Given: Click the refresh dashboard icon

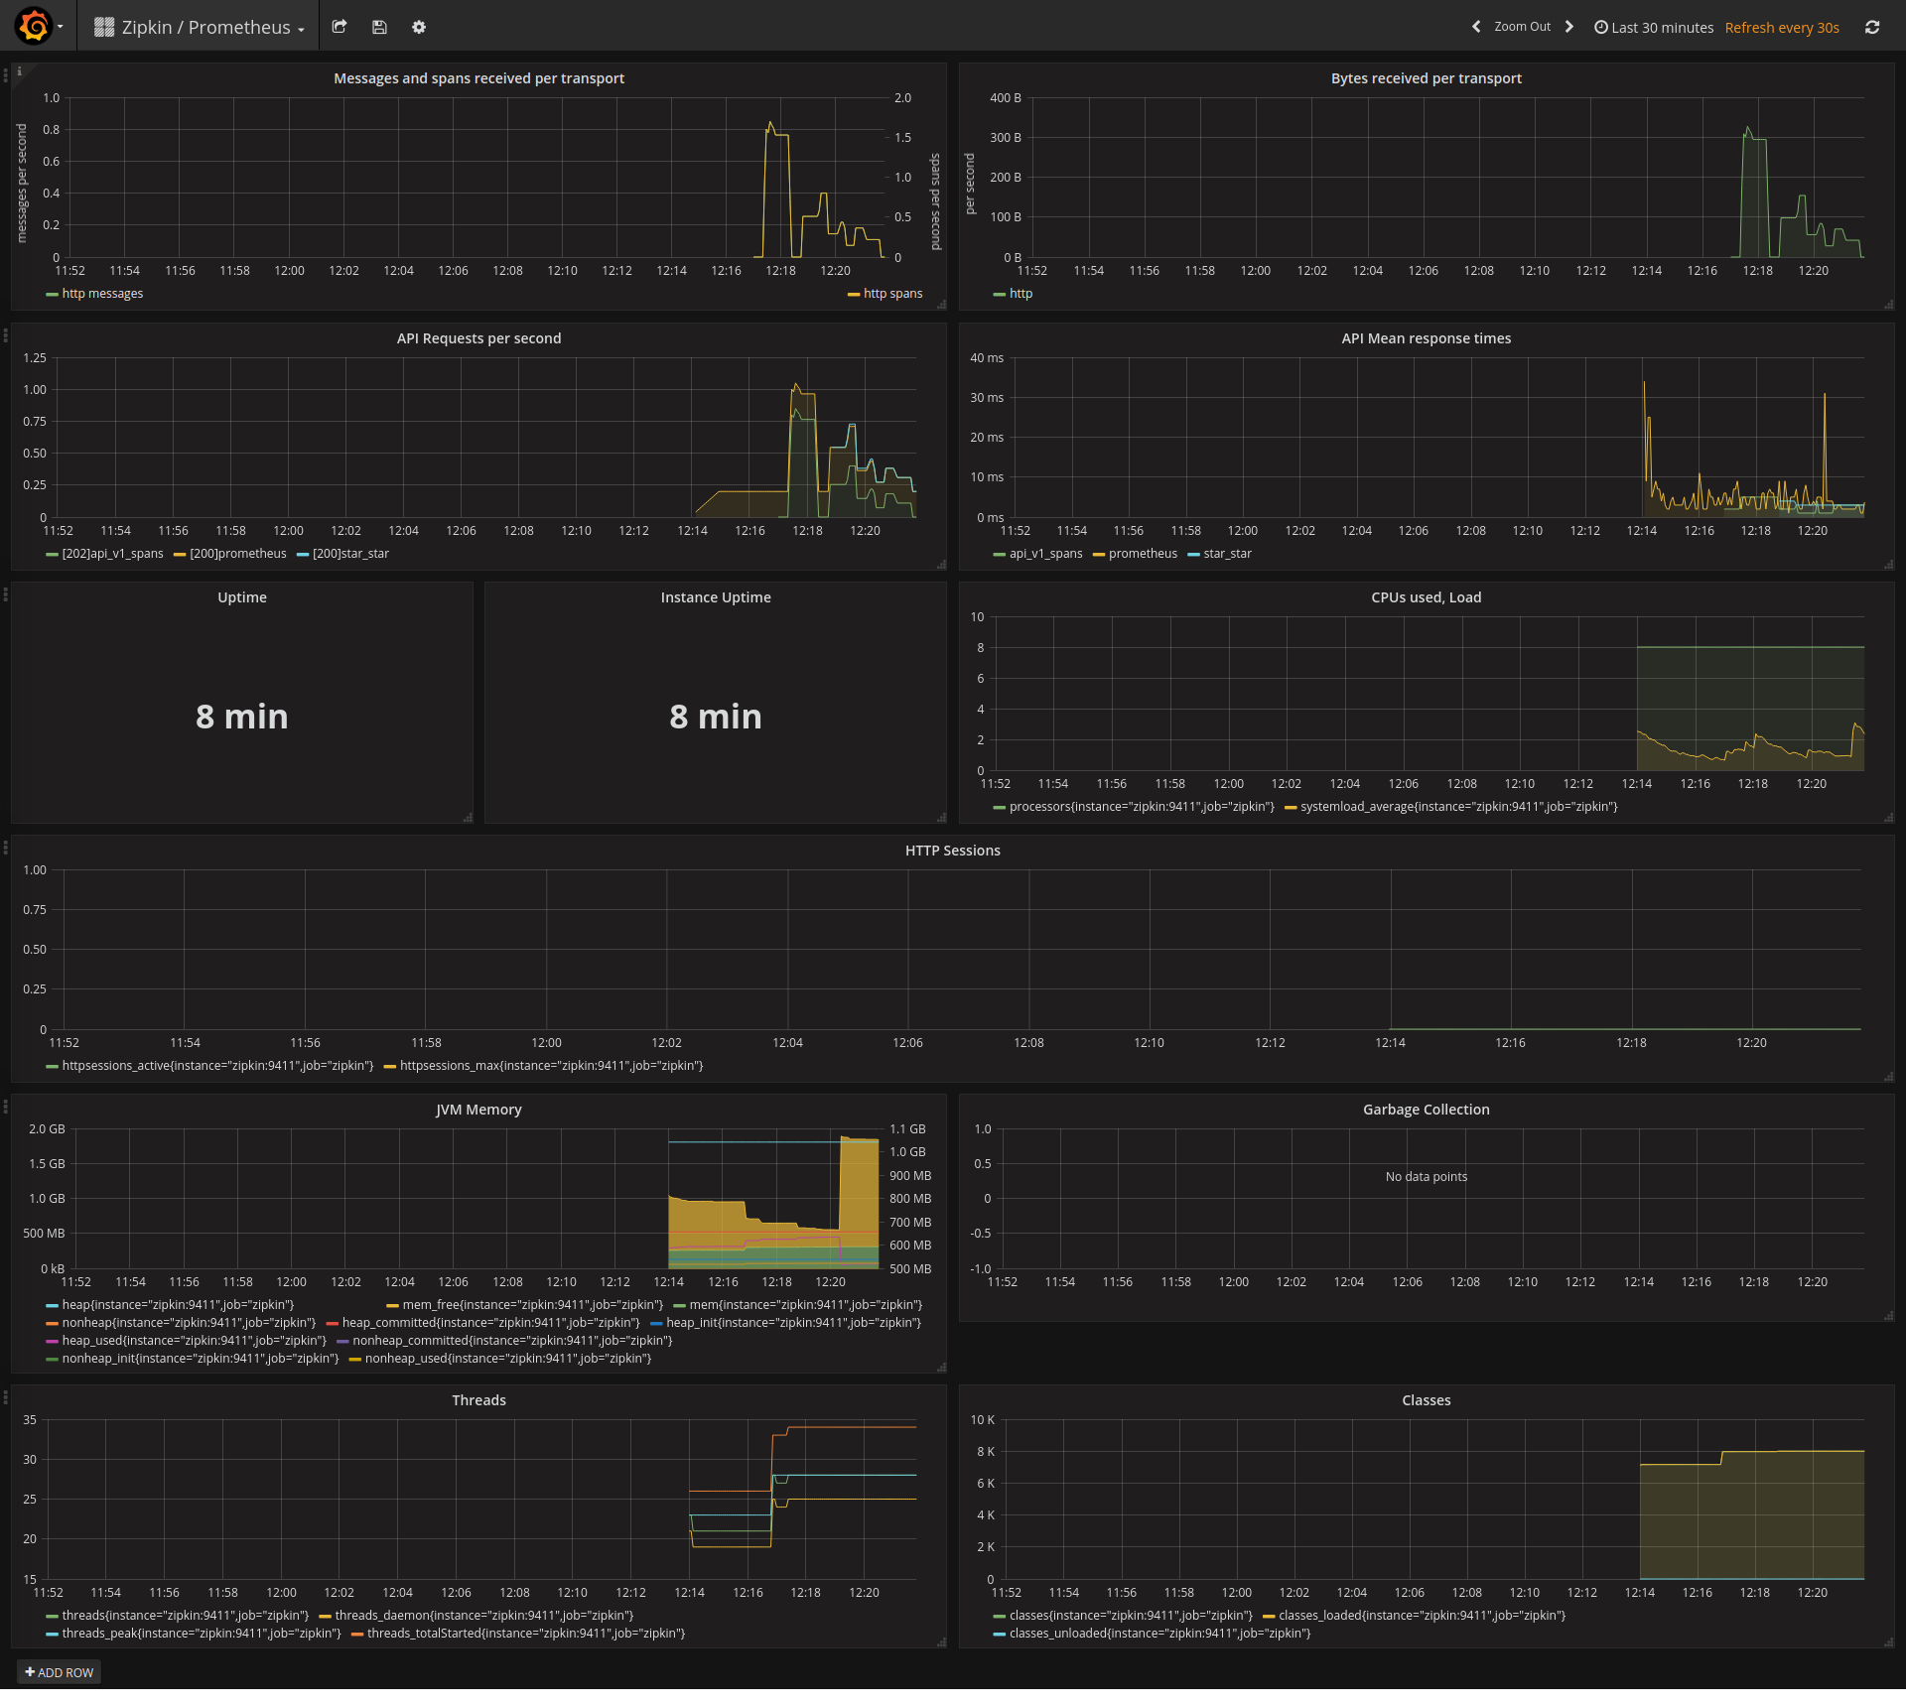Looking at the screenshot, I should coord(1871,27).
